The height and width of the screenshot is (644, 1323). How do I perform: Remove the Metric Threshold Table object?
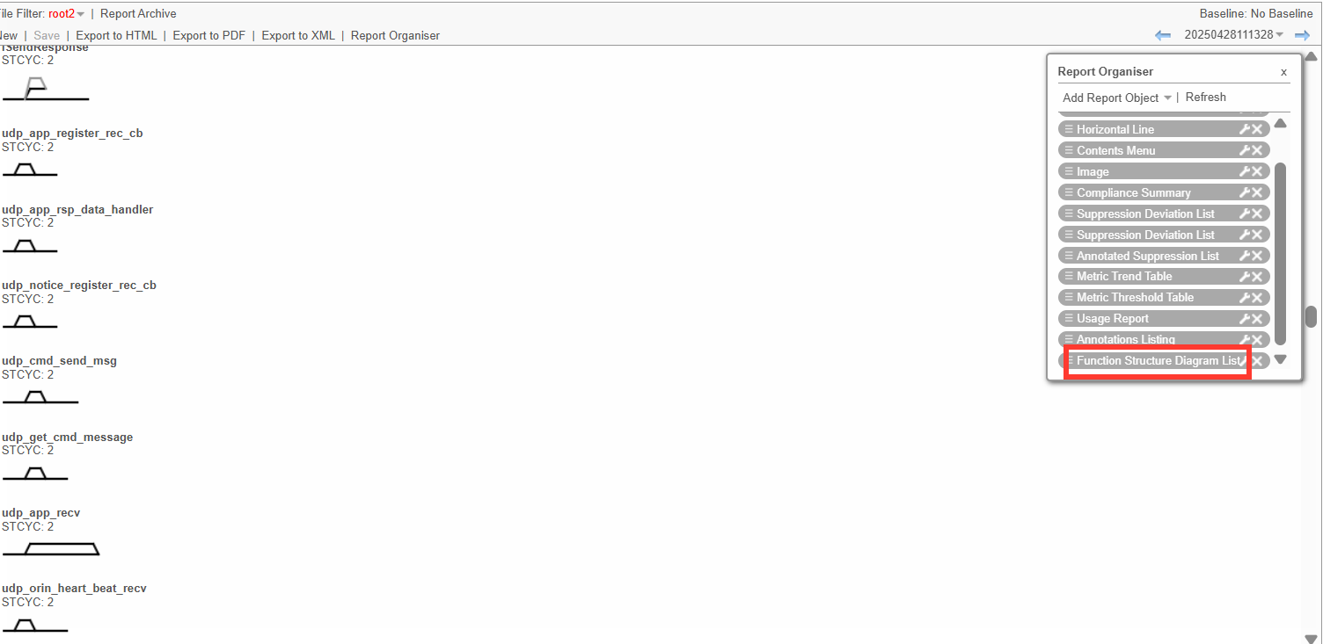coord(1258,298)
